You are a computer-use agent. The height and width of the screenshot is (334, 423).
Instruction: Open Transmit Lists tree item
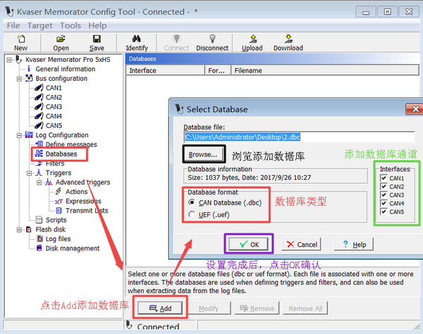(87, 210)
